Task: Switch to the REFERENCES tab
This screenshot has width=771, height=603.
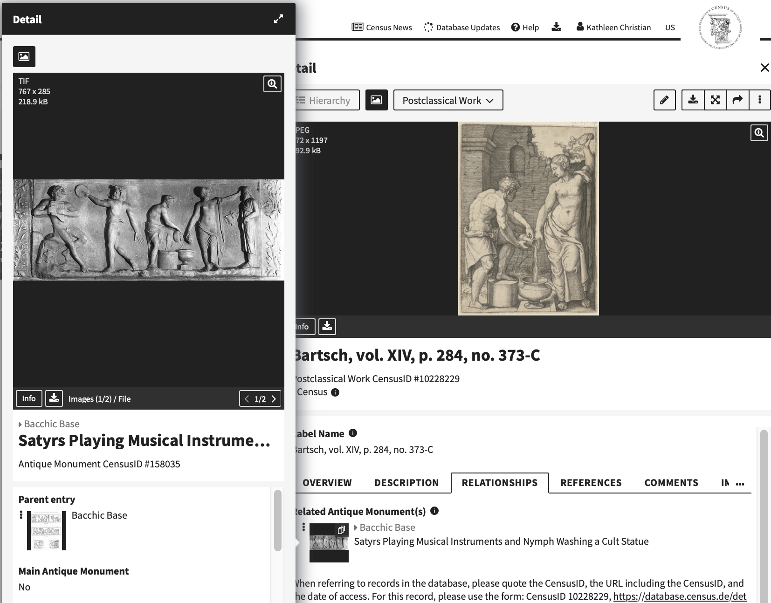Action: click(591, 483)
